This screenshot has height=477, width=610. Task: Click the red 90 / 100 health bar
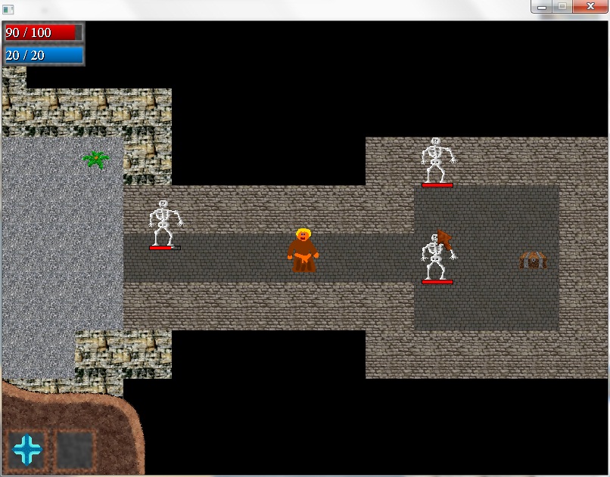click(x=42, y=33)
